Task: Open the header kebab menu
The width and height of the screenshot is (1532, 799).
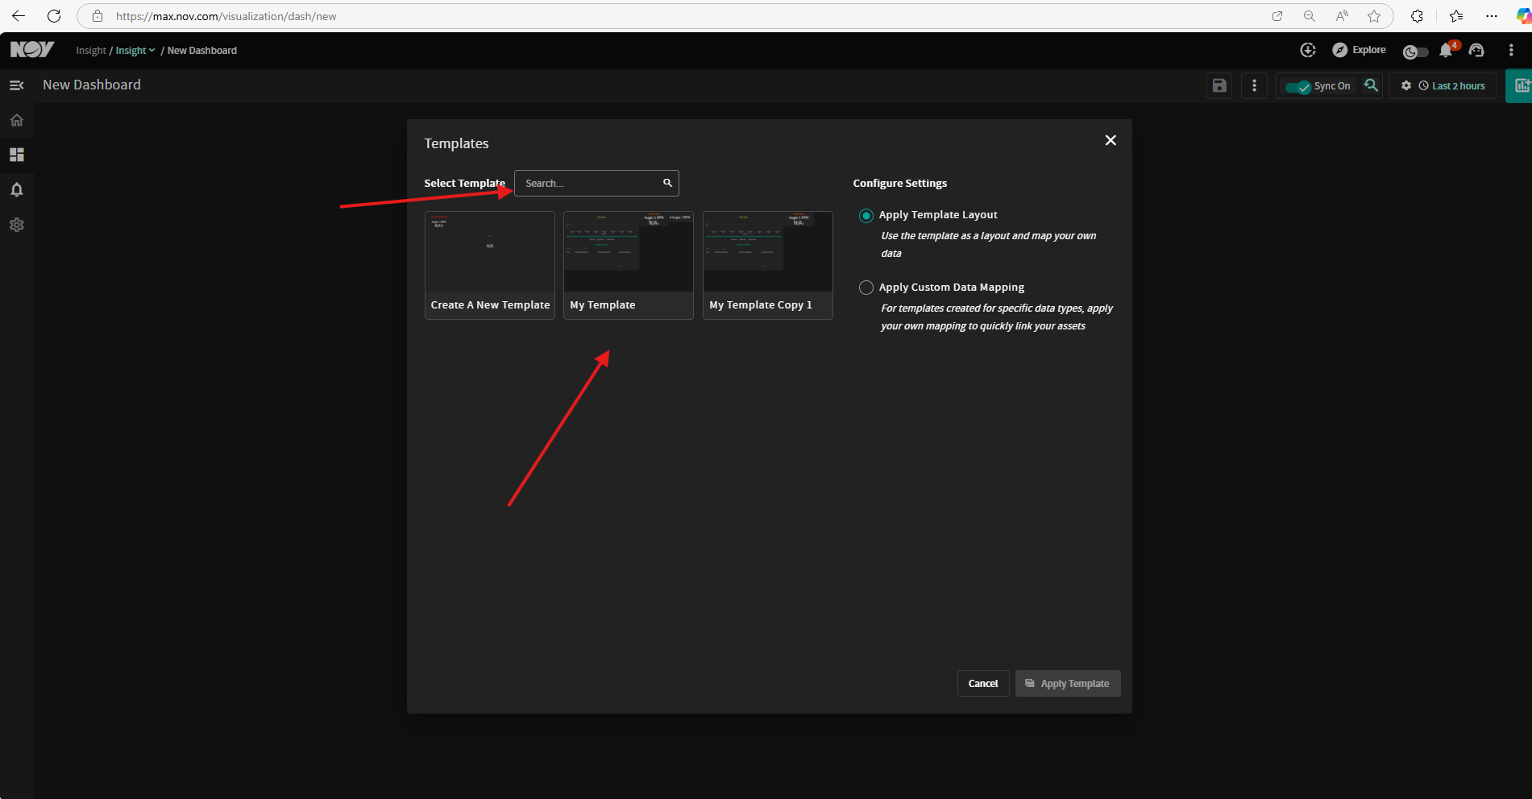Action: click(1511, 50)
